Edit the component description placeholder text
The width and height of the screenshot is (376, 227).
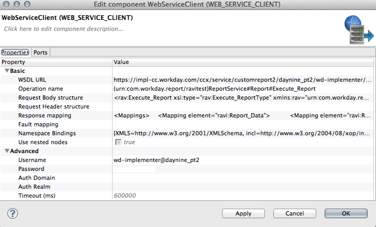64,29
